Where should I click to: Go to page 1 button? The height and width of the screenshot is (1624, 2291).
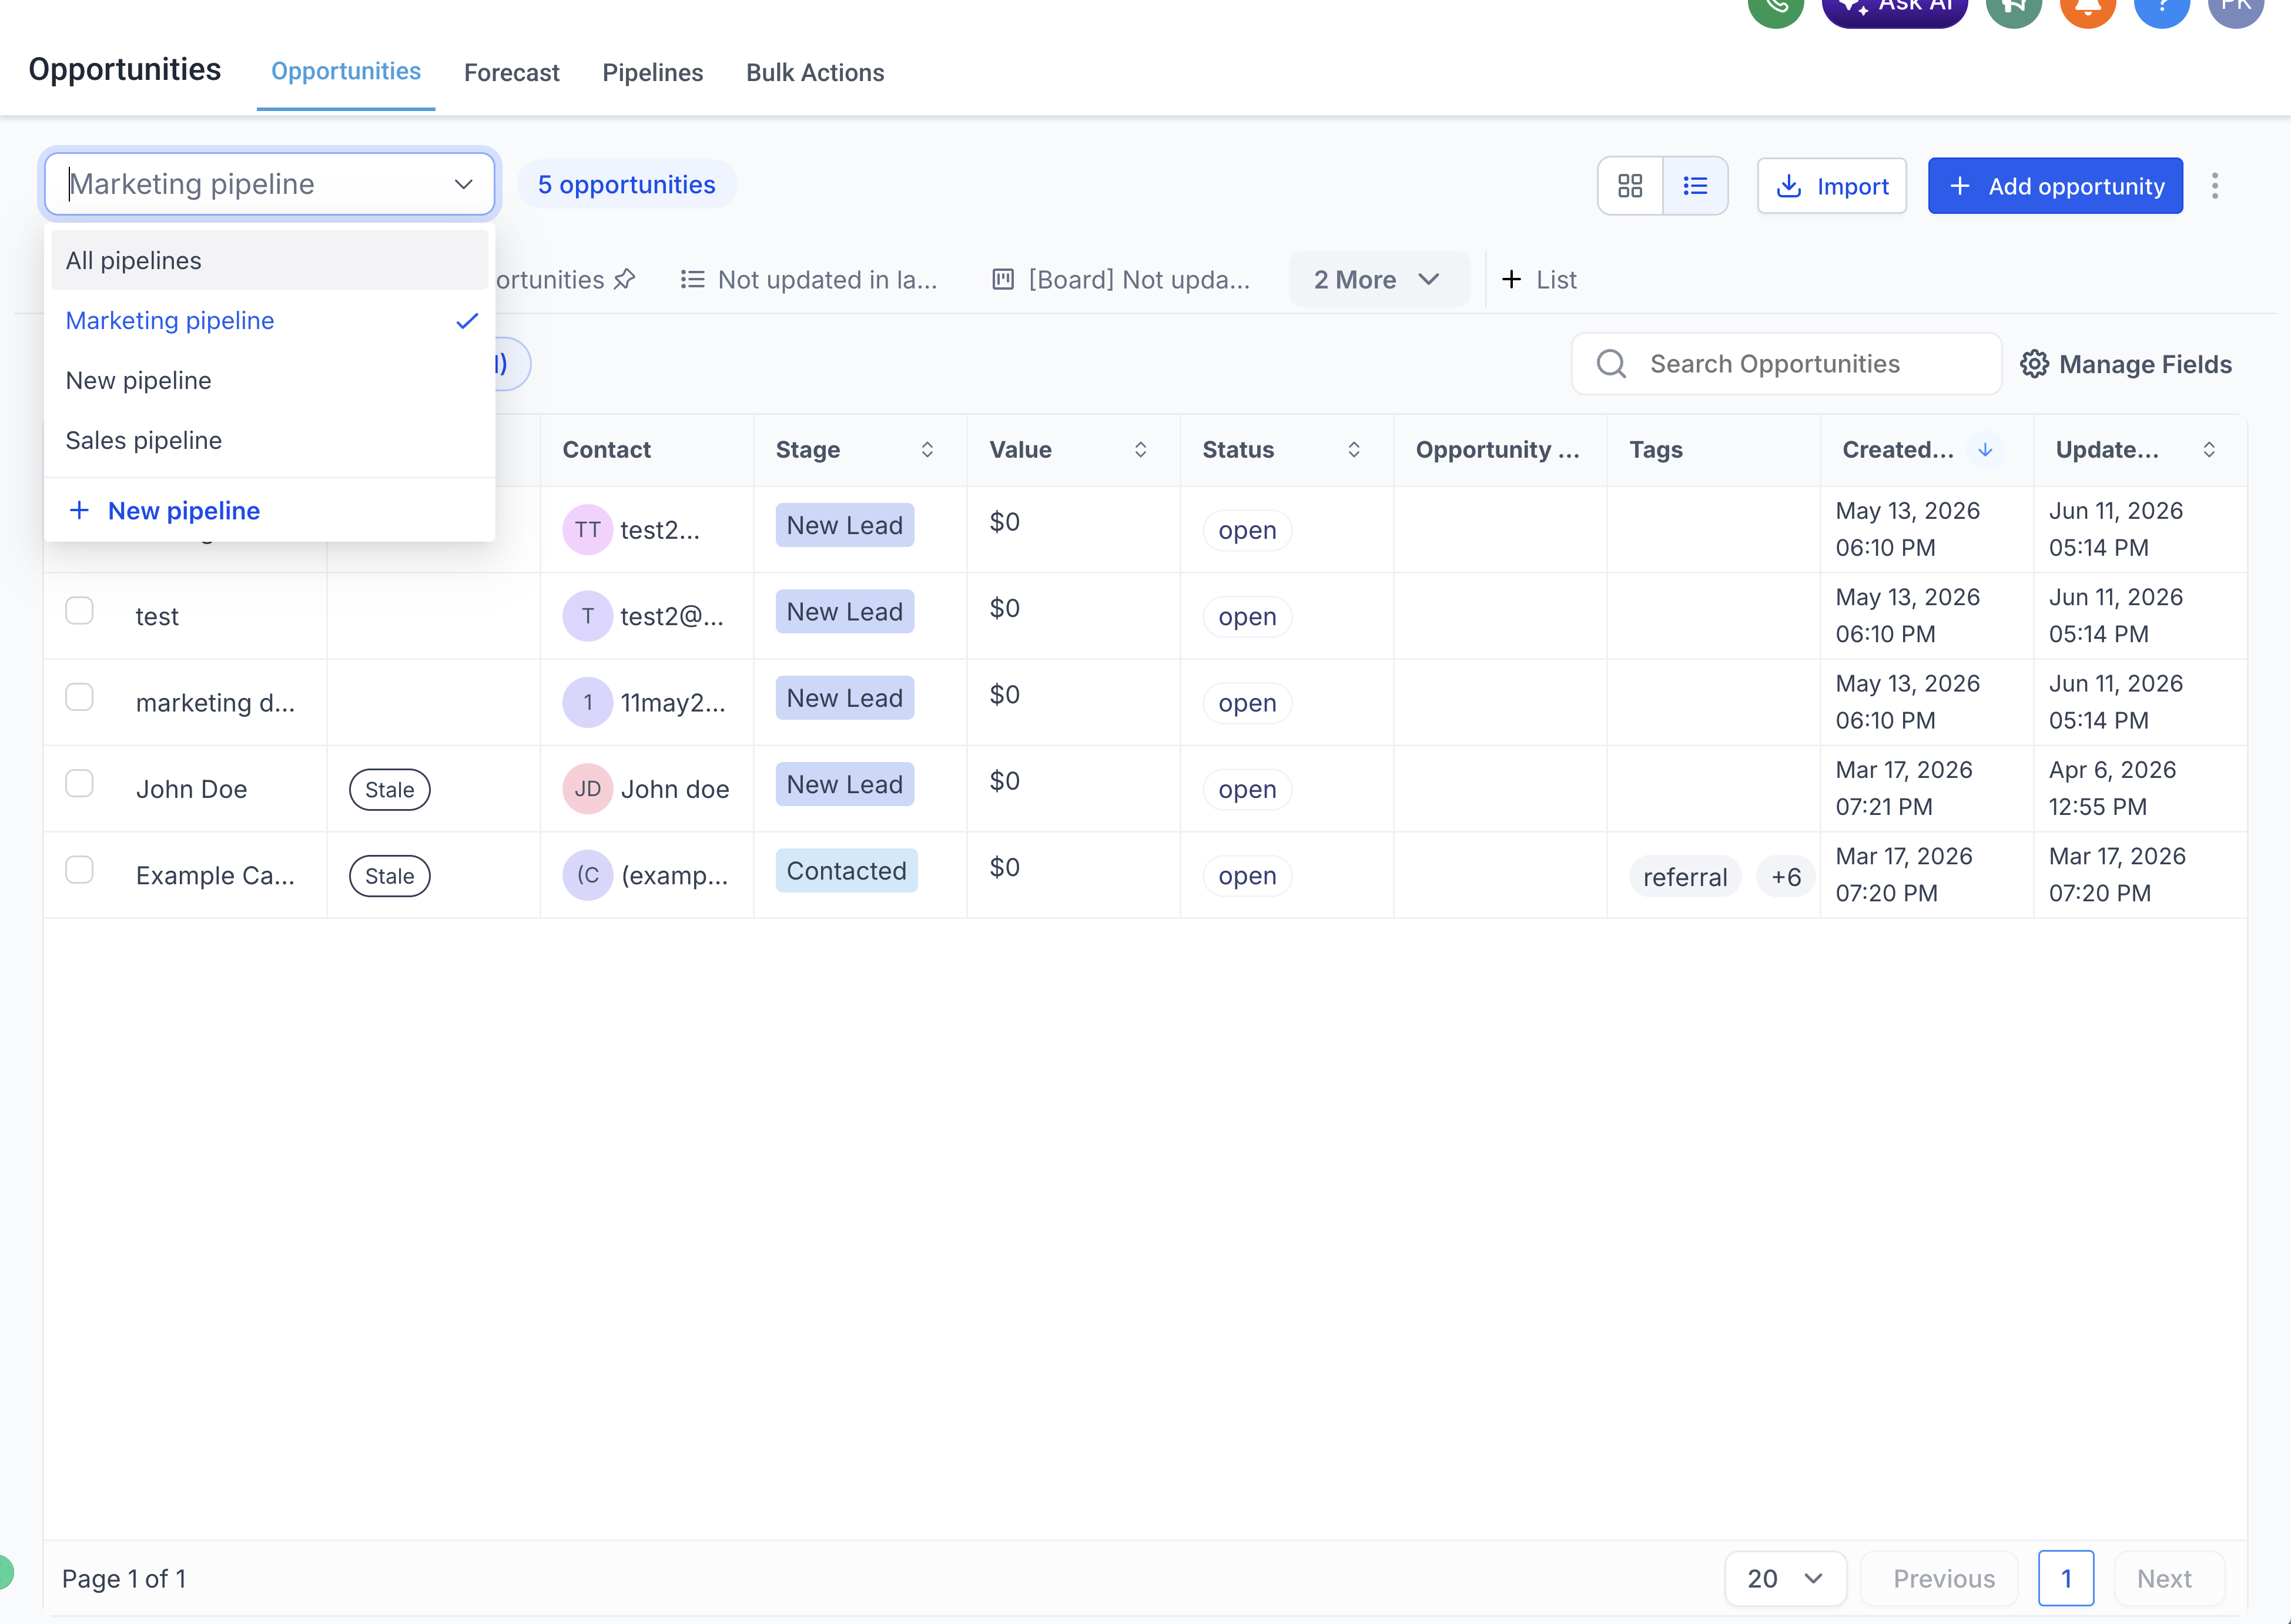click(x=2066, y=1579)
